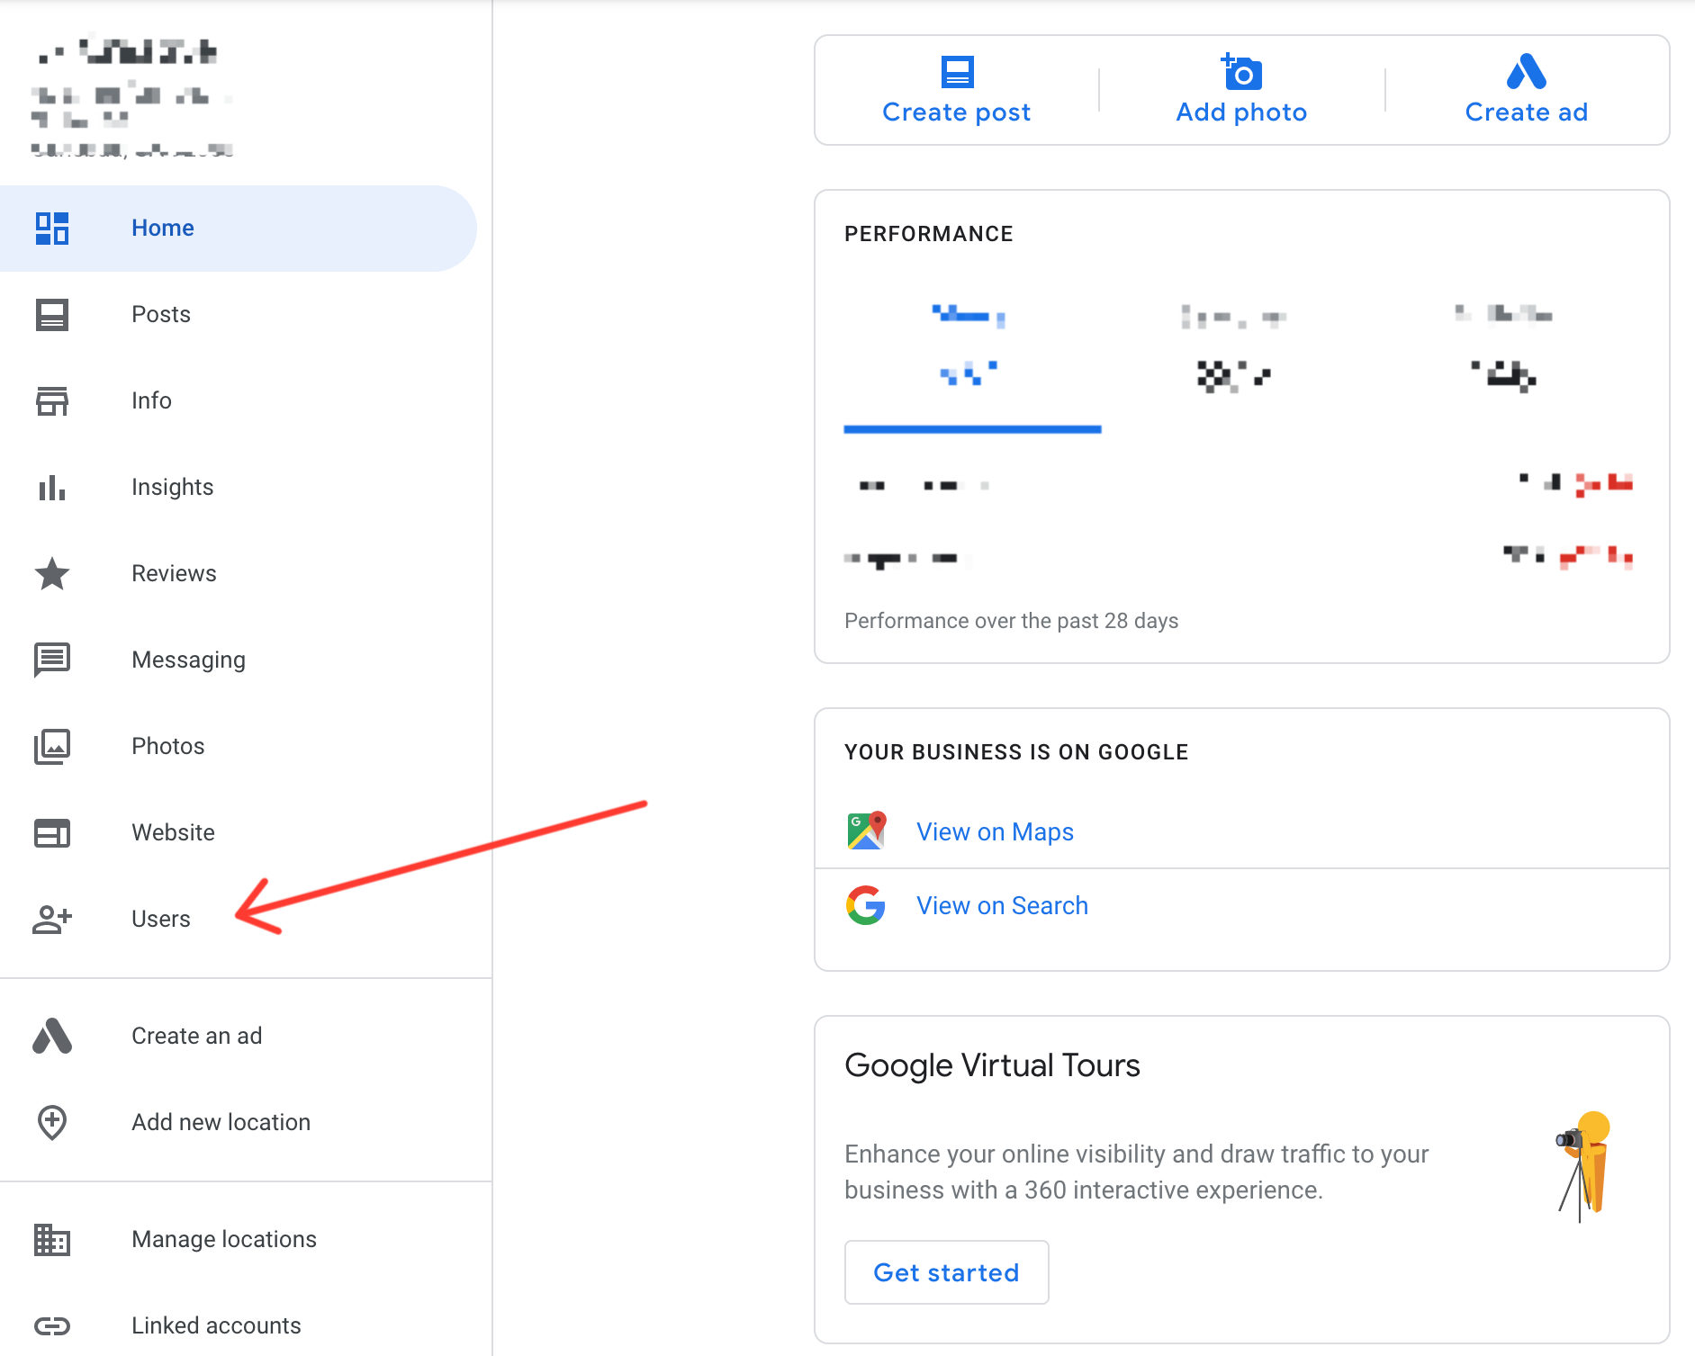The image size is (1695, 1356).
Task: Click the Add photo camera icon
Action: (x=1241, y=73)
